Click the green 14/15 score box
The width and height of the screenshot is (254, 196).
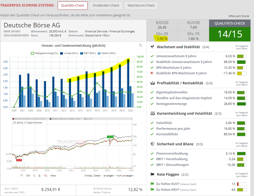click(x=230, y=34)
